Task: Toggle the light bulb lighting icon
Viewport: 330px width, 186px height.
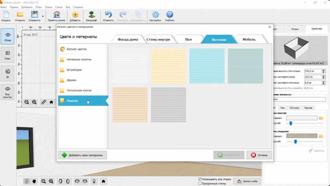Action: (94, 181)
